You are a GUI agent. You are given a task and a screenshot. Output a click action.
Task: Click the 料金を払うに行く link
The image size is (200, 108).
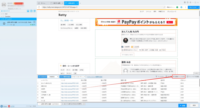pos(14,9)
